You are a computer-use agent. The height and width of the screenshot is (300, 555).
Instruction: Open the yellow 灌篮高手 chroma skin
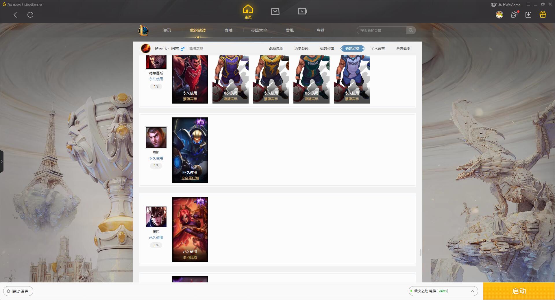point(271,79)
